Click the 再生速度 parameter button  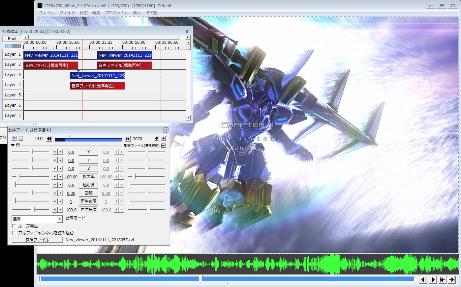pyautogui.click(x=88, y=210)
